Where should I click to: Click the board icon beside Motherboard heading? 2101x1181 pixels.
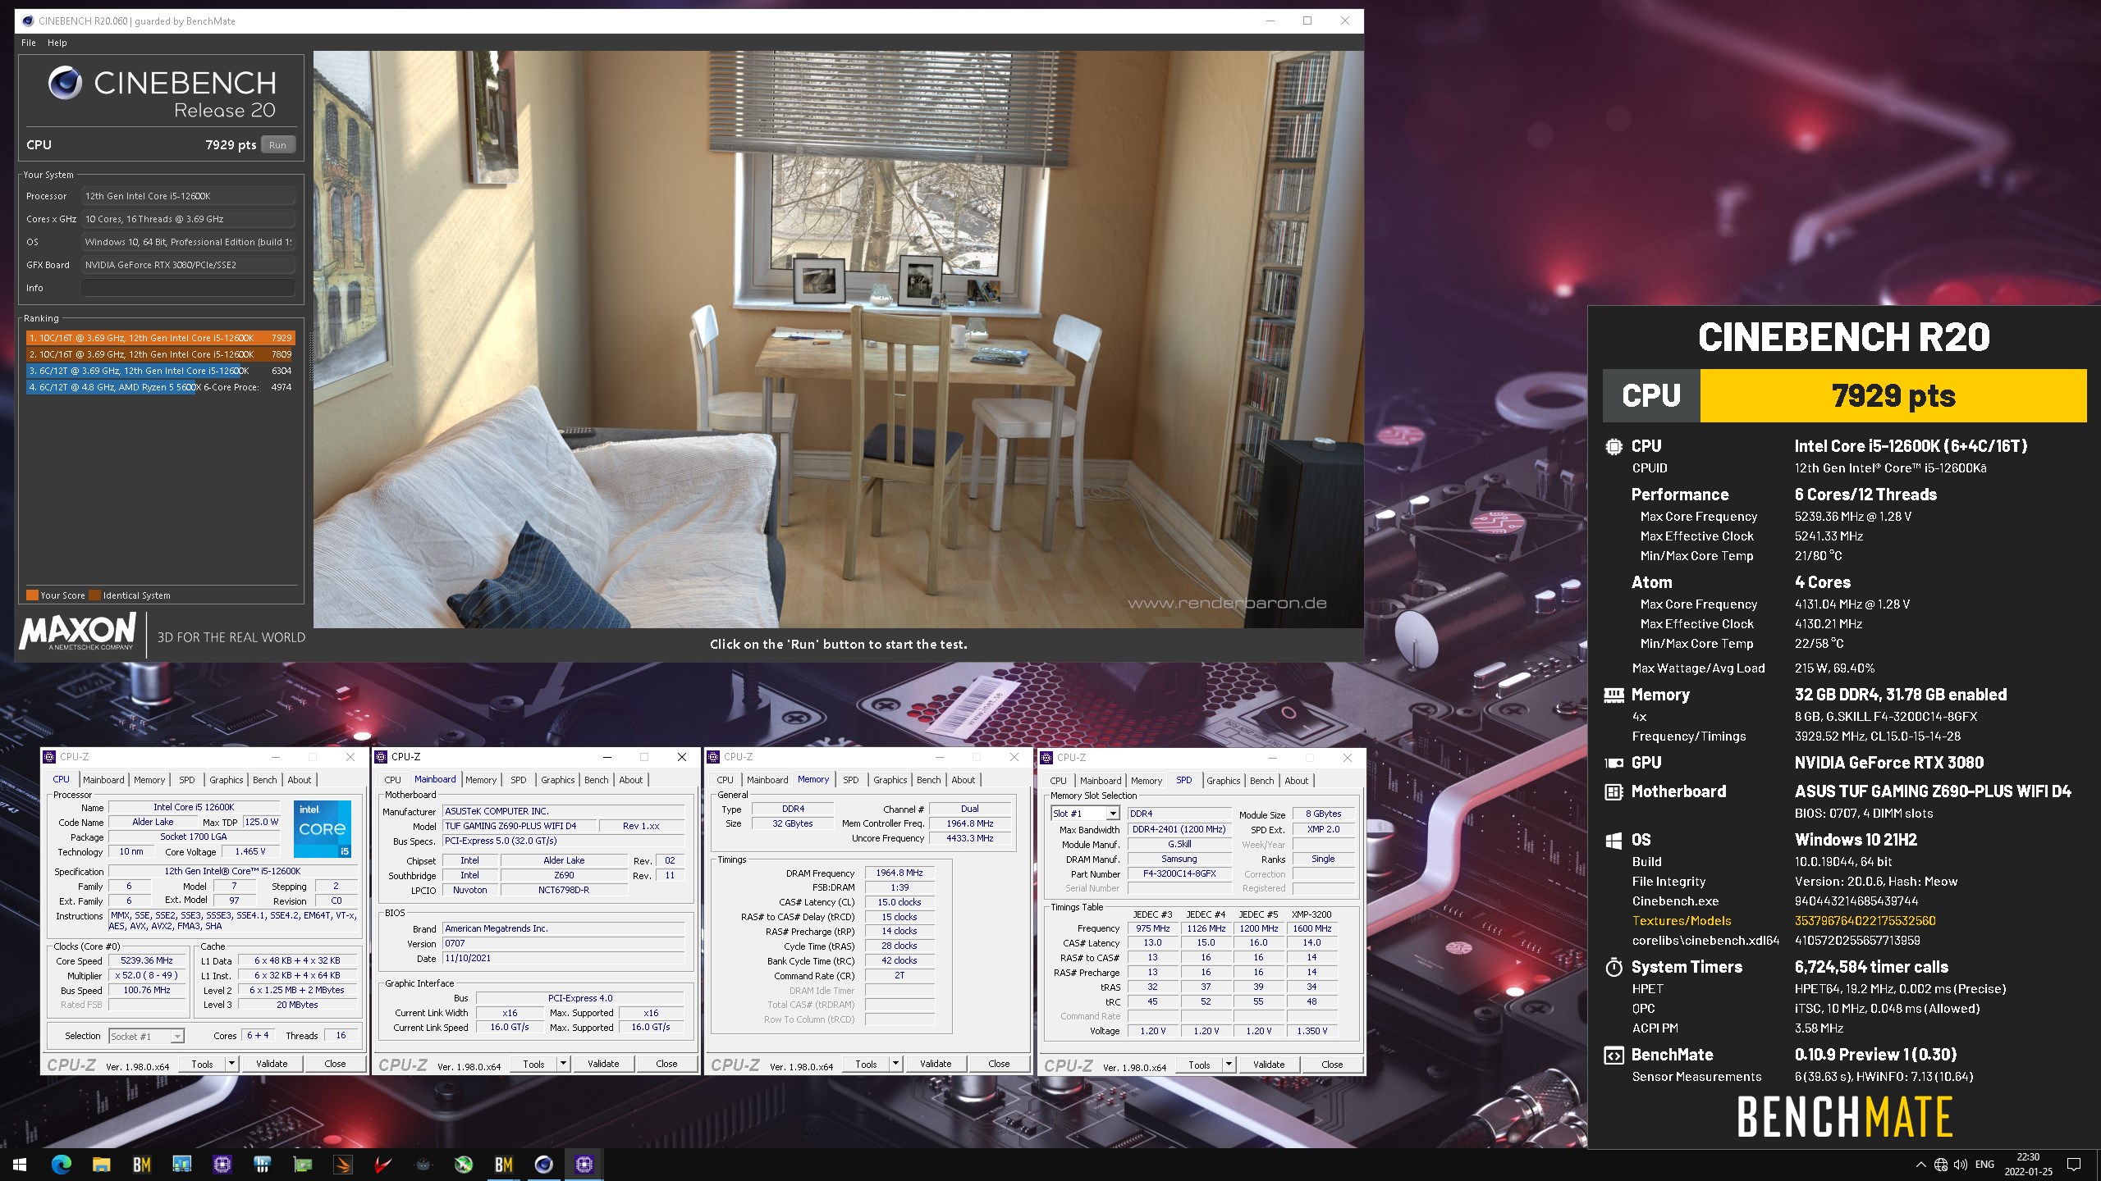tap(1614, 791)
